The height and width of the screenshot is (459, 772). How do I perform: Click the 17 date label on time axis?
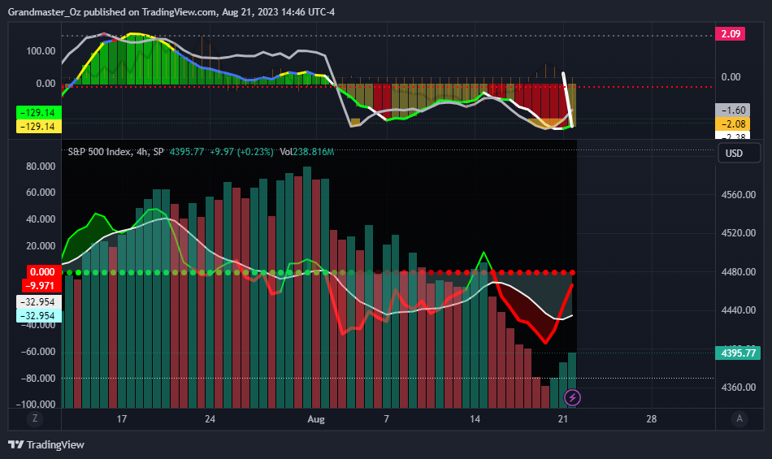[122, 419]
